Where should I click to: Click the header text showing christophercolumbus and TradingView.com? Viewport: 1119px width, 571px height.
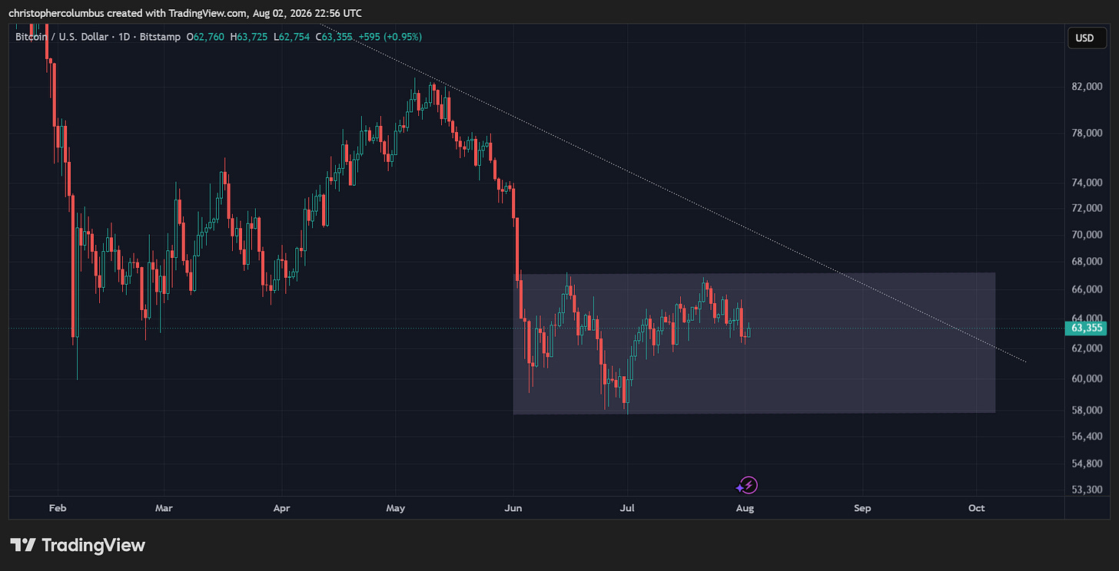(x=185, y=13)
